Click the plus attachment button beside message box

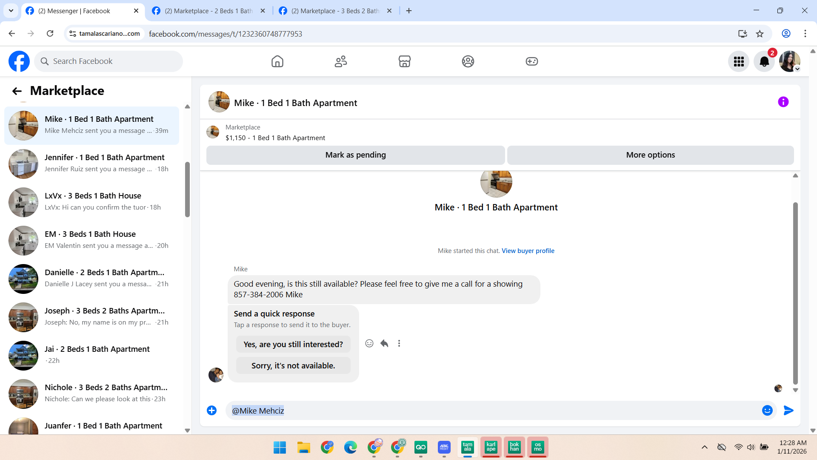point(211,411)
